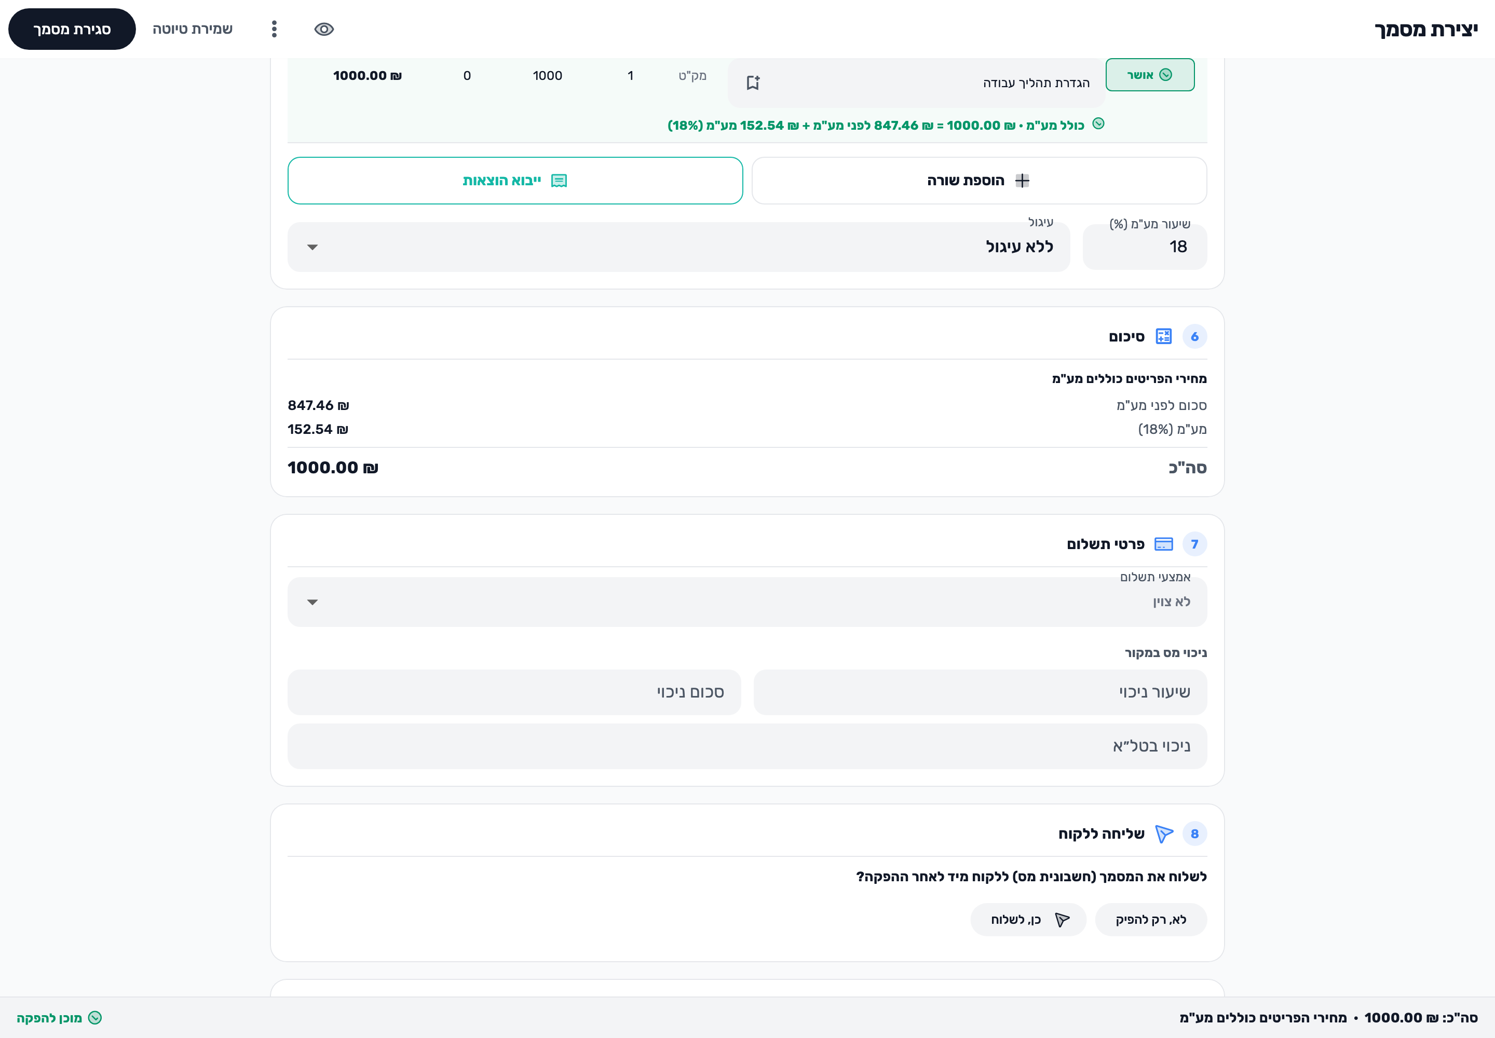Click the item row total 1000.00 ₪

tap(367, 75)
